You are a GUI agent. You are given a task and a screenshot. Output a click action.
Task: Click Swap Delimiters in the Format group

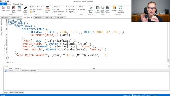[58, 12]
